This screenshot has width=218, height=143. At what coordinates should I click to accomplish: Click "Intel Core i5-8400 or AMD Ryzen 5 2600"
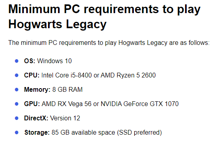coord(98,75)
